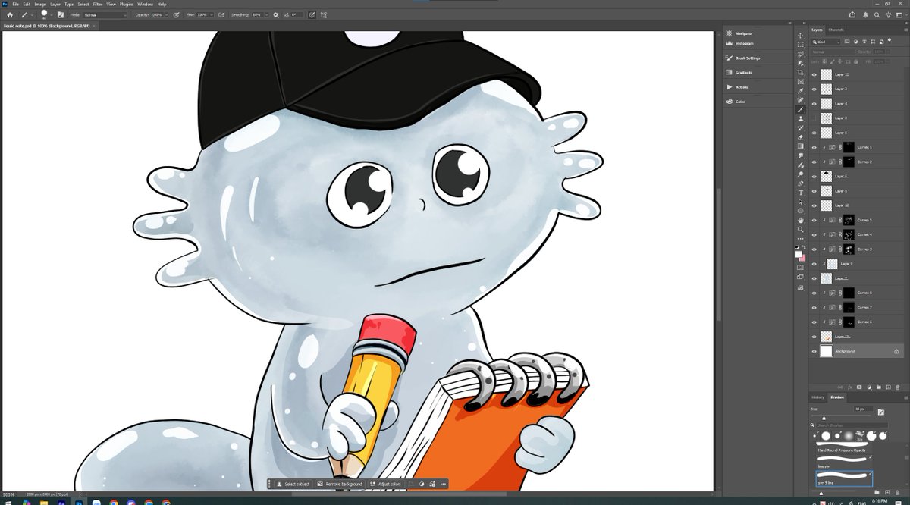Hide Layer 3 visibility eye
Image resolution: width=910 pixels, height=505 pixels.
point(814,89)
